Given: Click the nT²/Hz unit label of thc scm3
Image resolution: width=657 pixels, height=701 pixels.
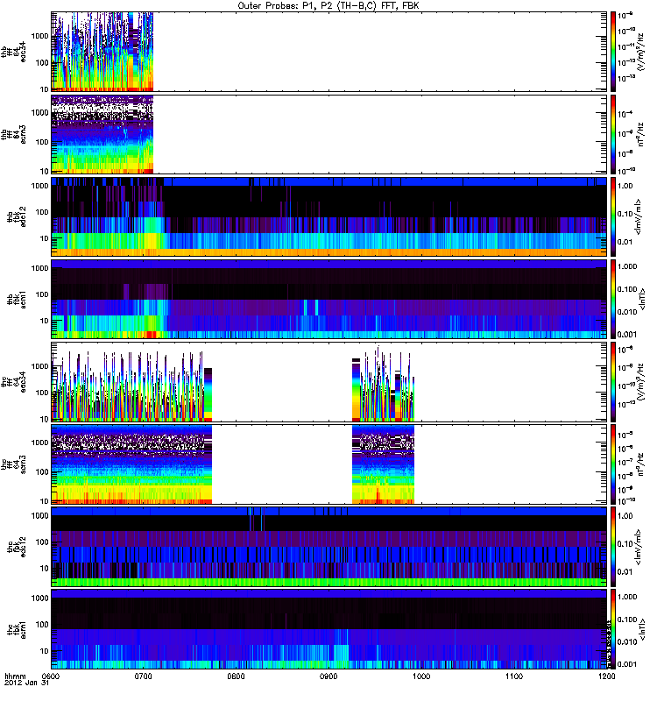Looking at the screenshot, I should point(640,464).
